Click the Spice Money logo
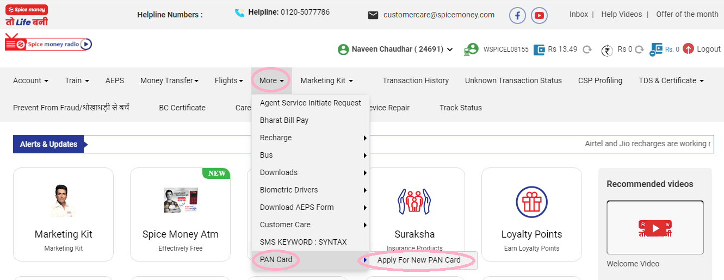724x280 pixels. coord(27,15)
